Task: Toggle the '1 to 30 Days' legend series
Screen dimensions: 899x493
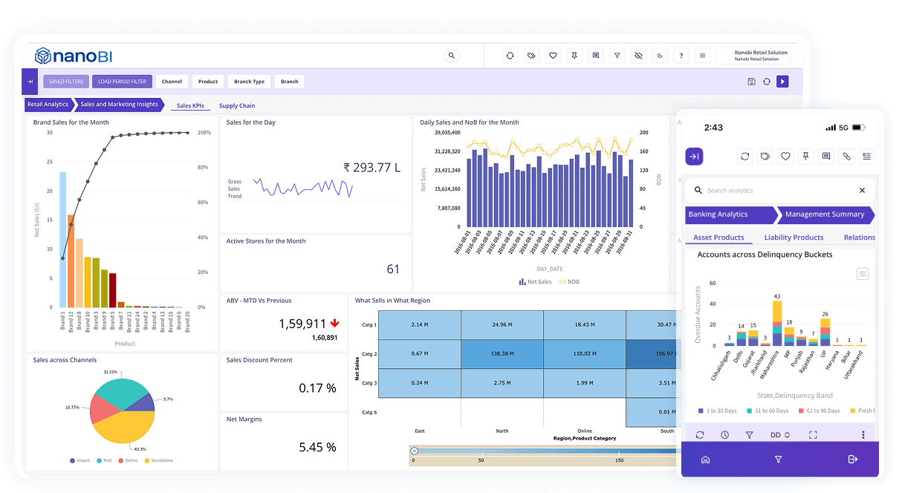Action: [717, 411]
